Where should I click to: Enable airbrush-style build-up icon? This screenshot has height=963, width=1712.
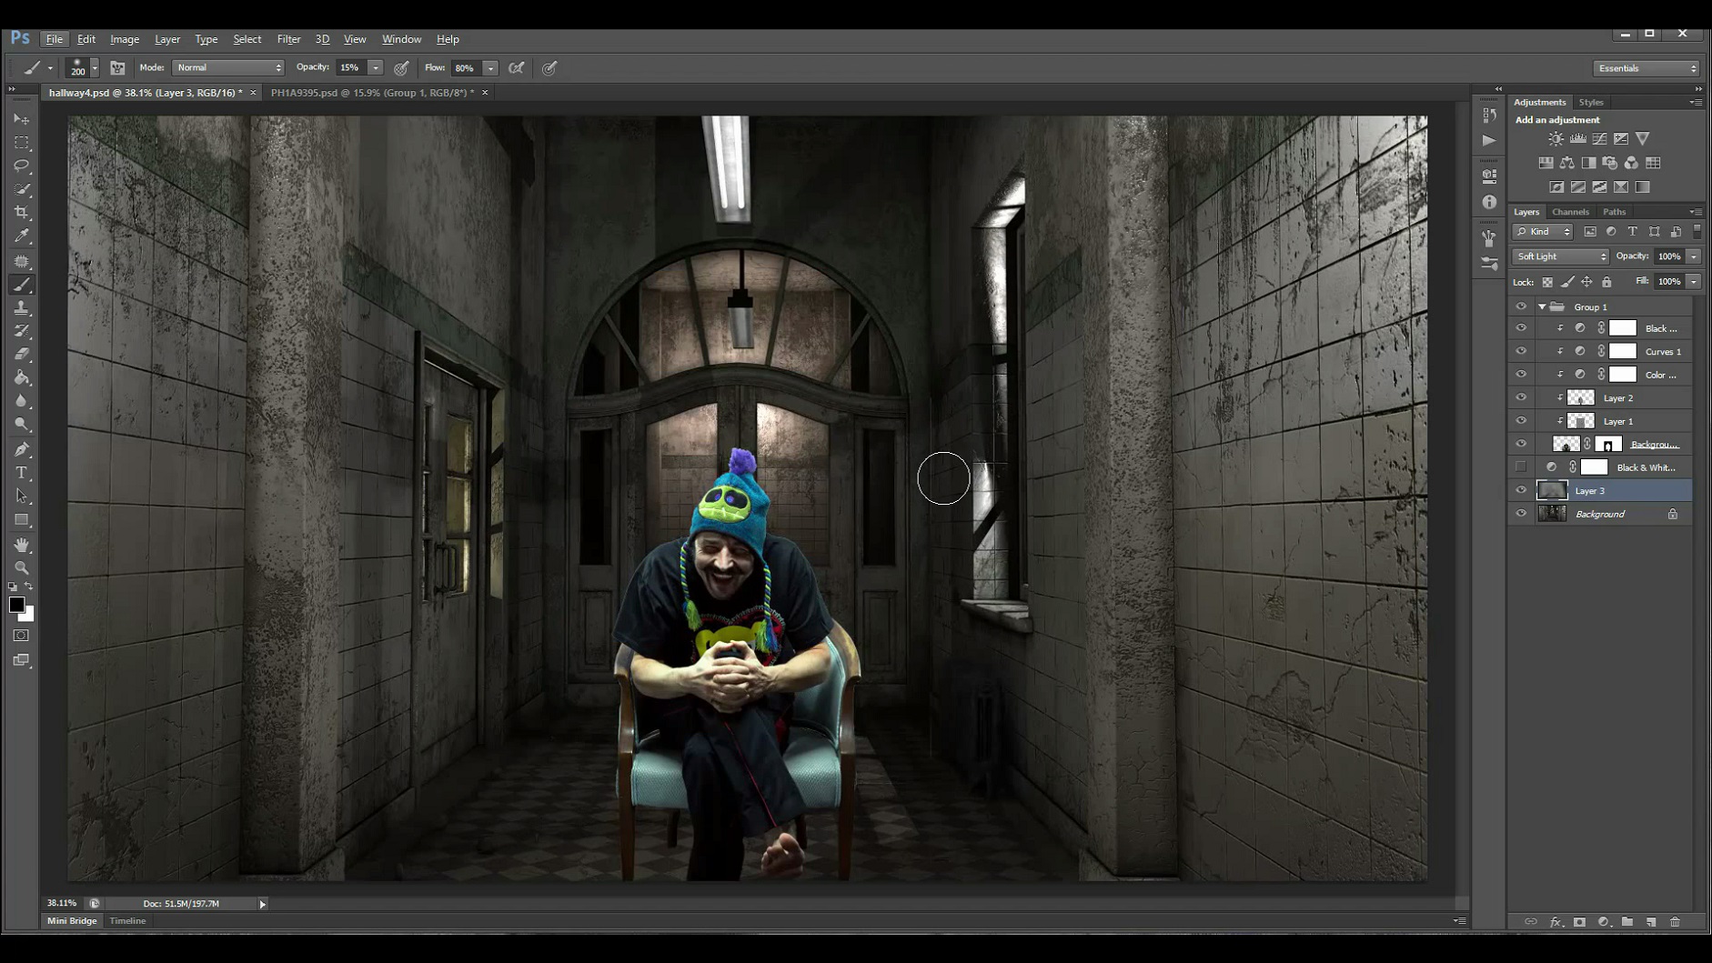[517, 68]
